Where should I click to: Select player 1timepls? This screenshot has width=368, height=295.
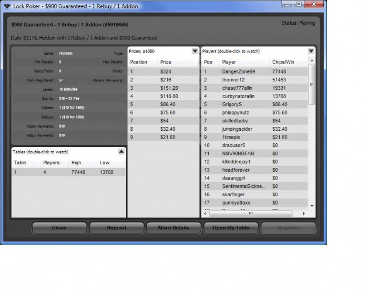pos(254,137)
